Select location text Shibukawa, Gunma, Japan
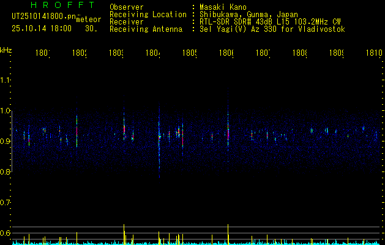 point(249,15)
